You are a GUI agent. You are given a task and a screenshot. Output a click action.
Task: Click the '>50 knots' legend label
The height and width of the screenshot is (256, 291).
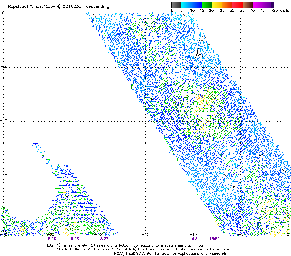point(280,11)
